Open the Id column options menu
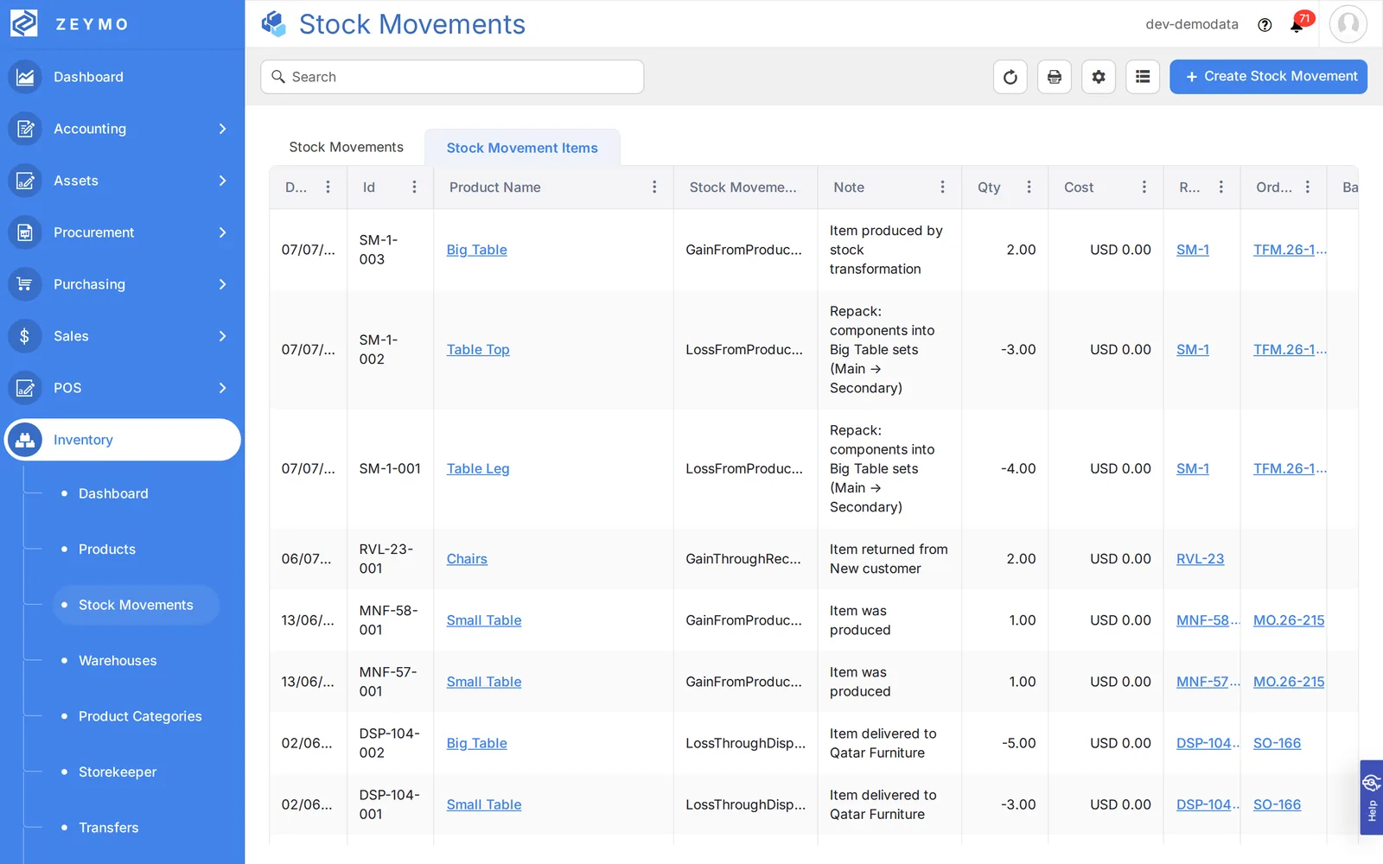Image resolution: width=1383 pixels, height=864 pixels. click(414, 187)
